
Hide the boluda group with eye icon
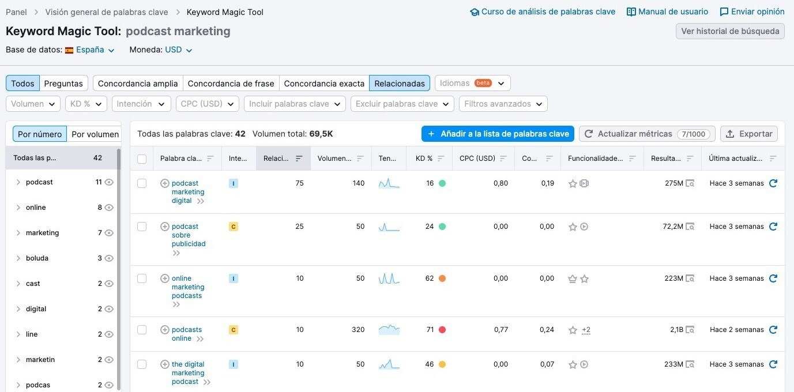(109, 258)
